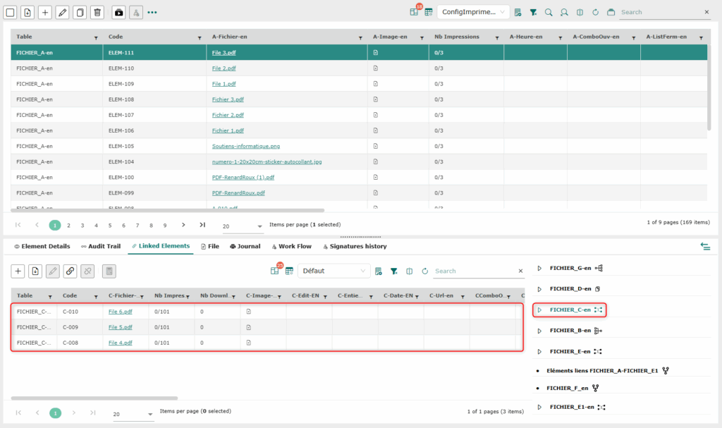Open the ConfigImprime view dropdown
The width and height of the screenshot is (722, 428).
click(473, 12)
